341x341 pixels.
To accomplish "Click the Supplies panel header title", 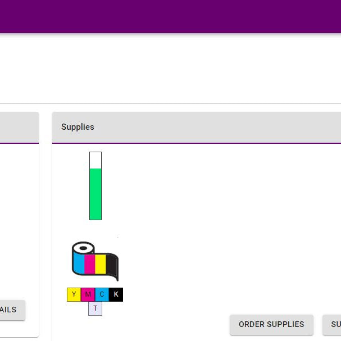I will 78,127.
